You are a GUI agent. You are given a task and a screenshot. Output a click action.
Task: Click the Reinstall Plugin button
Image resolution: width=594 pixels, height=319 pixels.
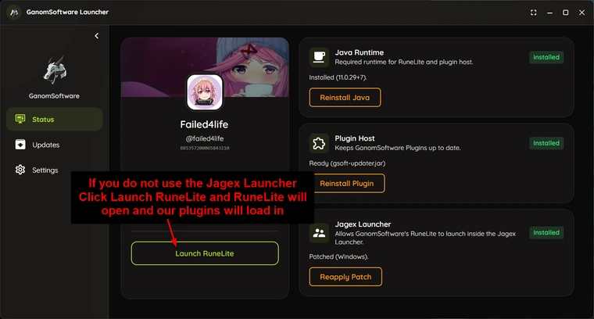347,184
